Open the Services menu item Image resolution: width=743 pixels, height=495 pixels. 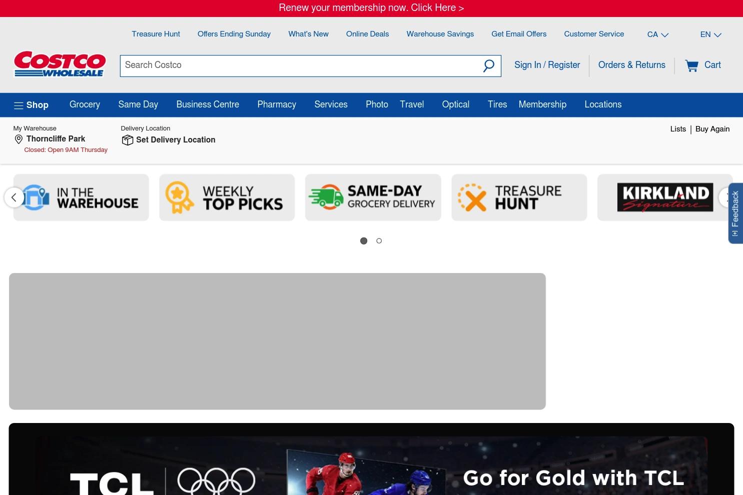tap(331, 104)
